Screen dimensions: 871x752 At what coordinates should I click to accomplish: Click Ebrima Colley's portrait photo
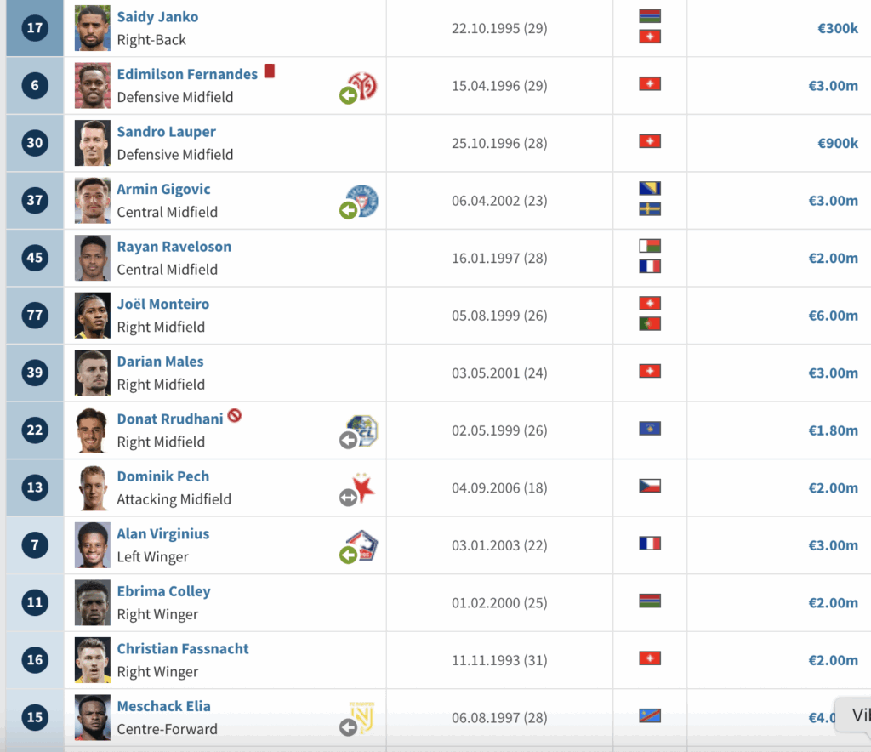click(x=93, y=602)
